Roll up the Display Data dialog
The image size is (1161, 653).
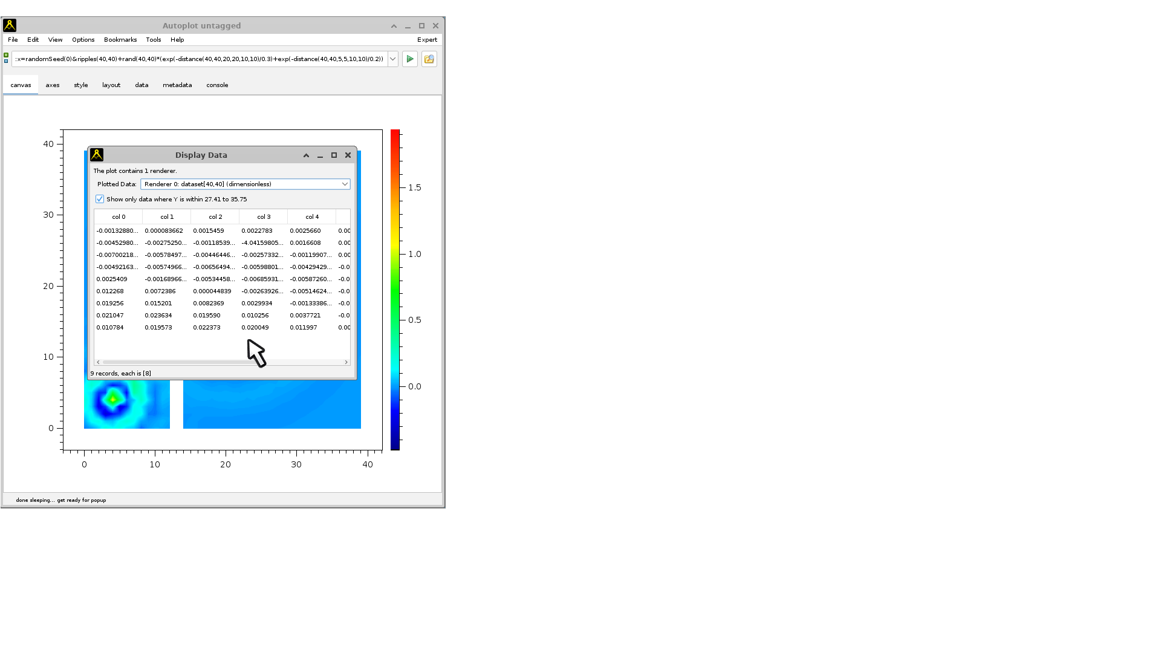[x=306, y=155]
